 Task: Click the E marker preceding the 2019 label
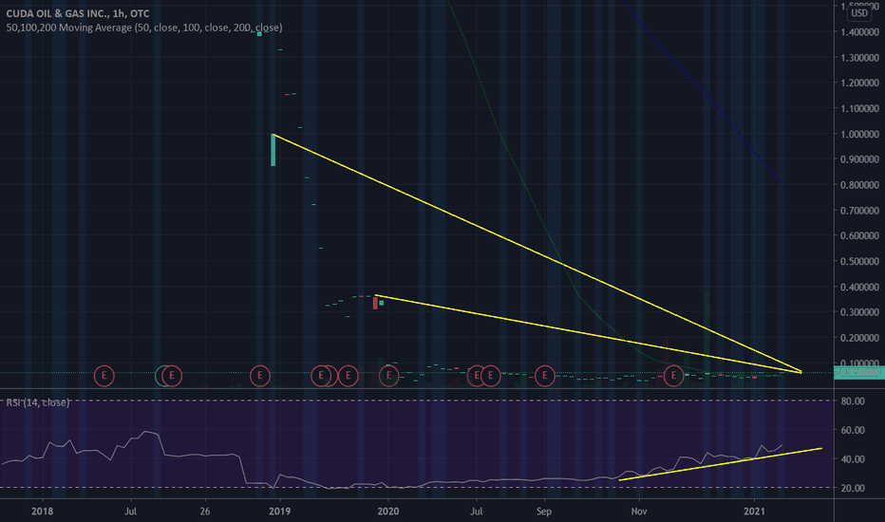[x=259, y=376]
